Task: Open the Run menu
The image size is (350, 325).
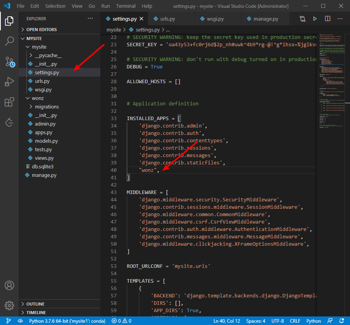Action: tap(105, 6)
